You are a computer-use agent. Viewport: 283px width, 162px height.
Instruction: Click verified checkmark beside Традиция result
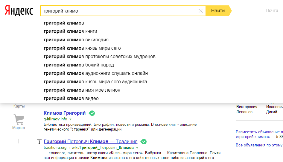click(x=144, y=142)
